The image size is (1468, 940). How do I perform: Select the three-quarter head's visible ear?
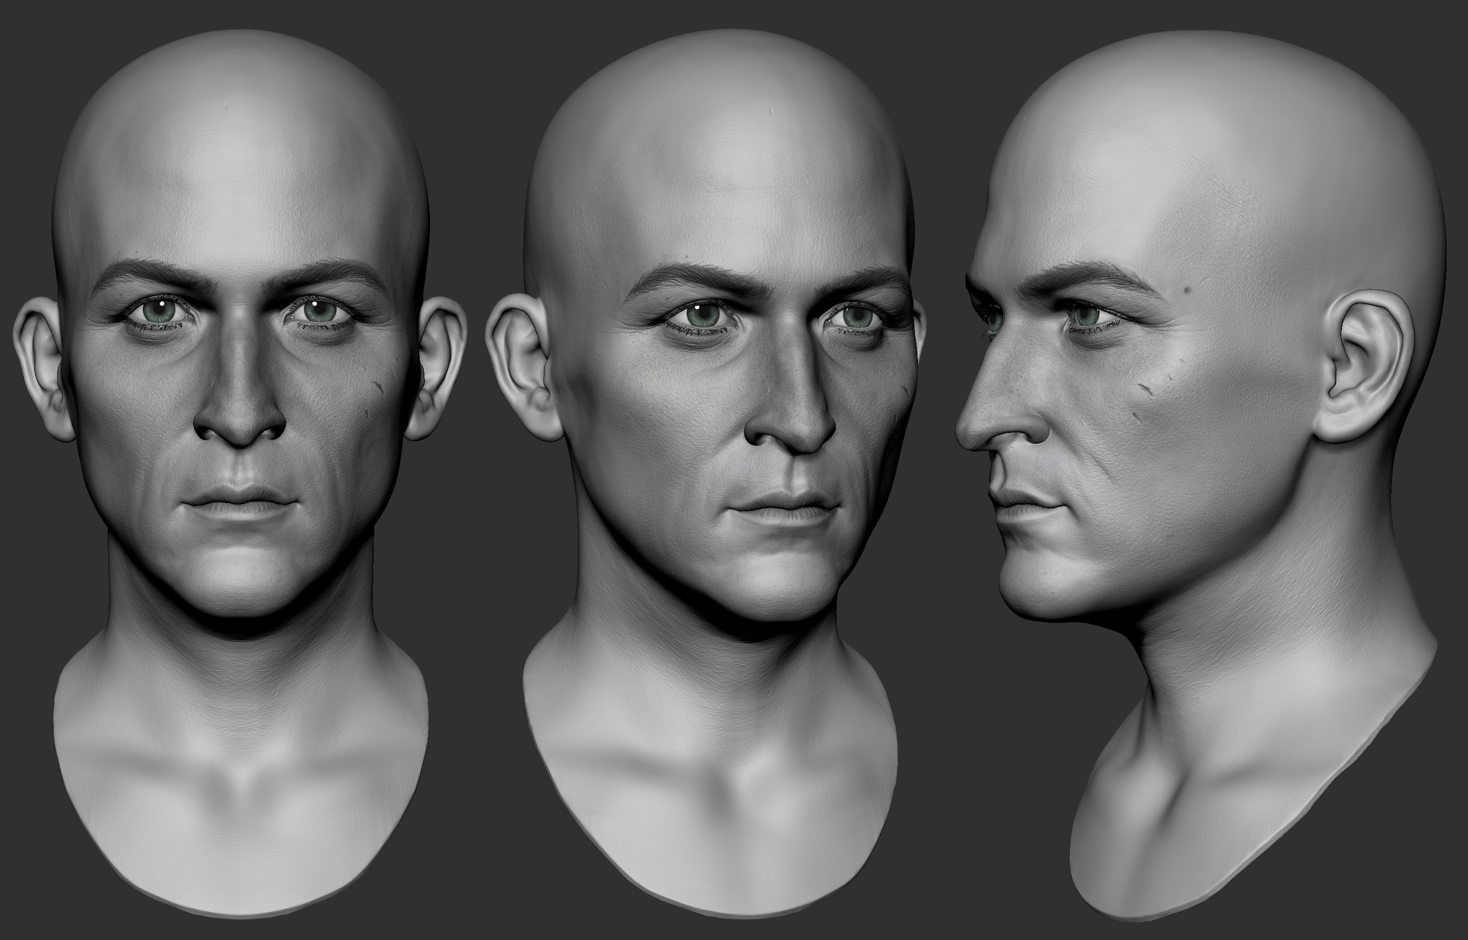[x=521, y=366]
